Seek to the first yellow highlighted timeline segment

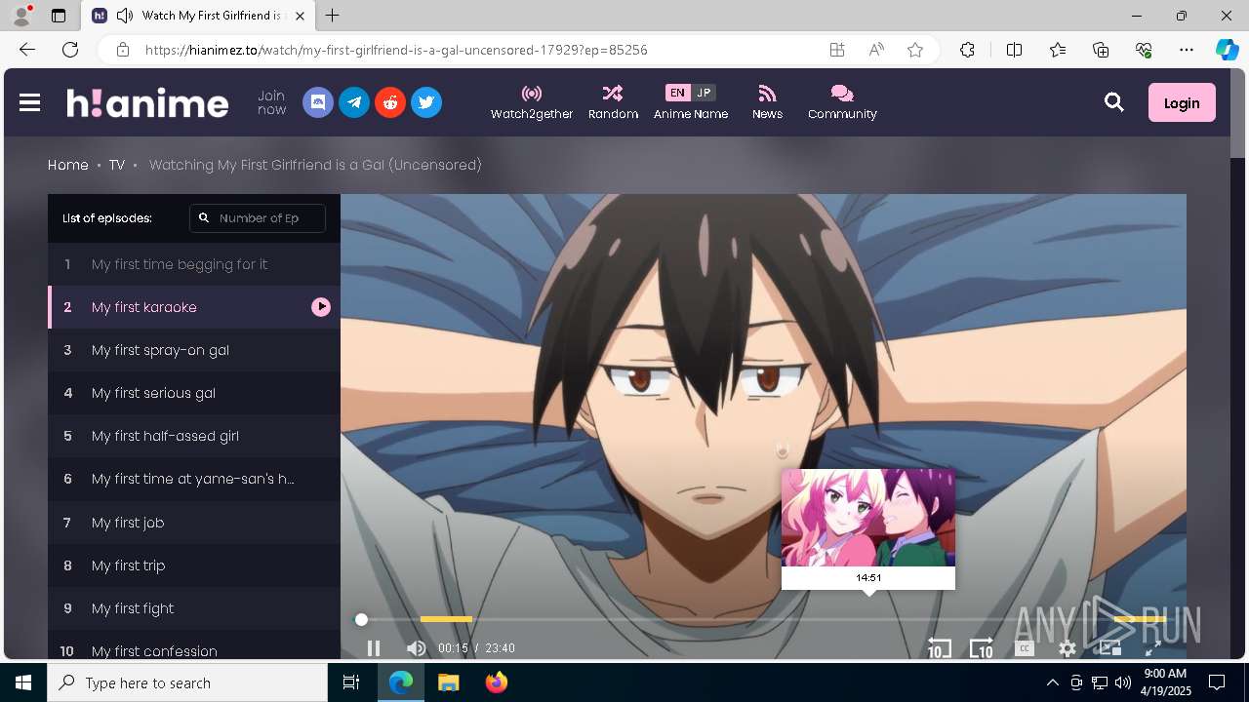coord(446,619)
